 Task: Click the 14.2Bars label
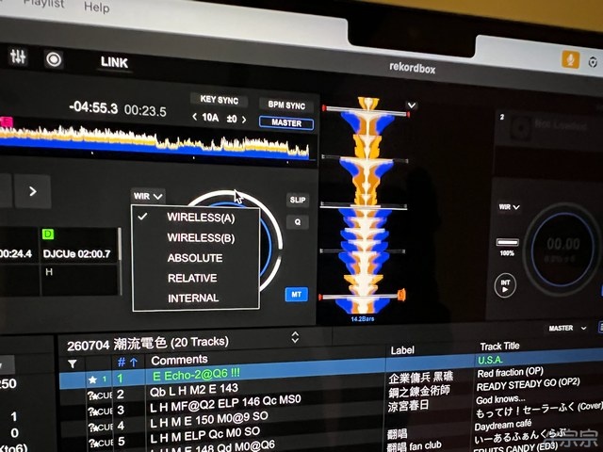click(362, 318)
